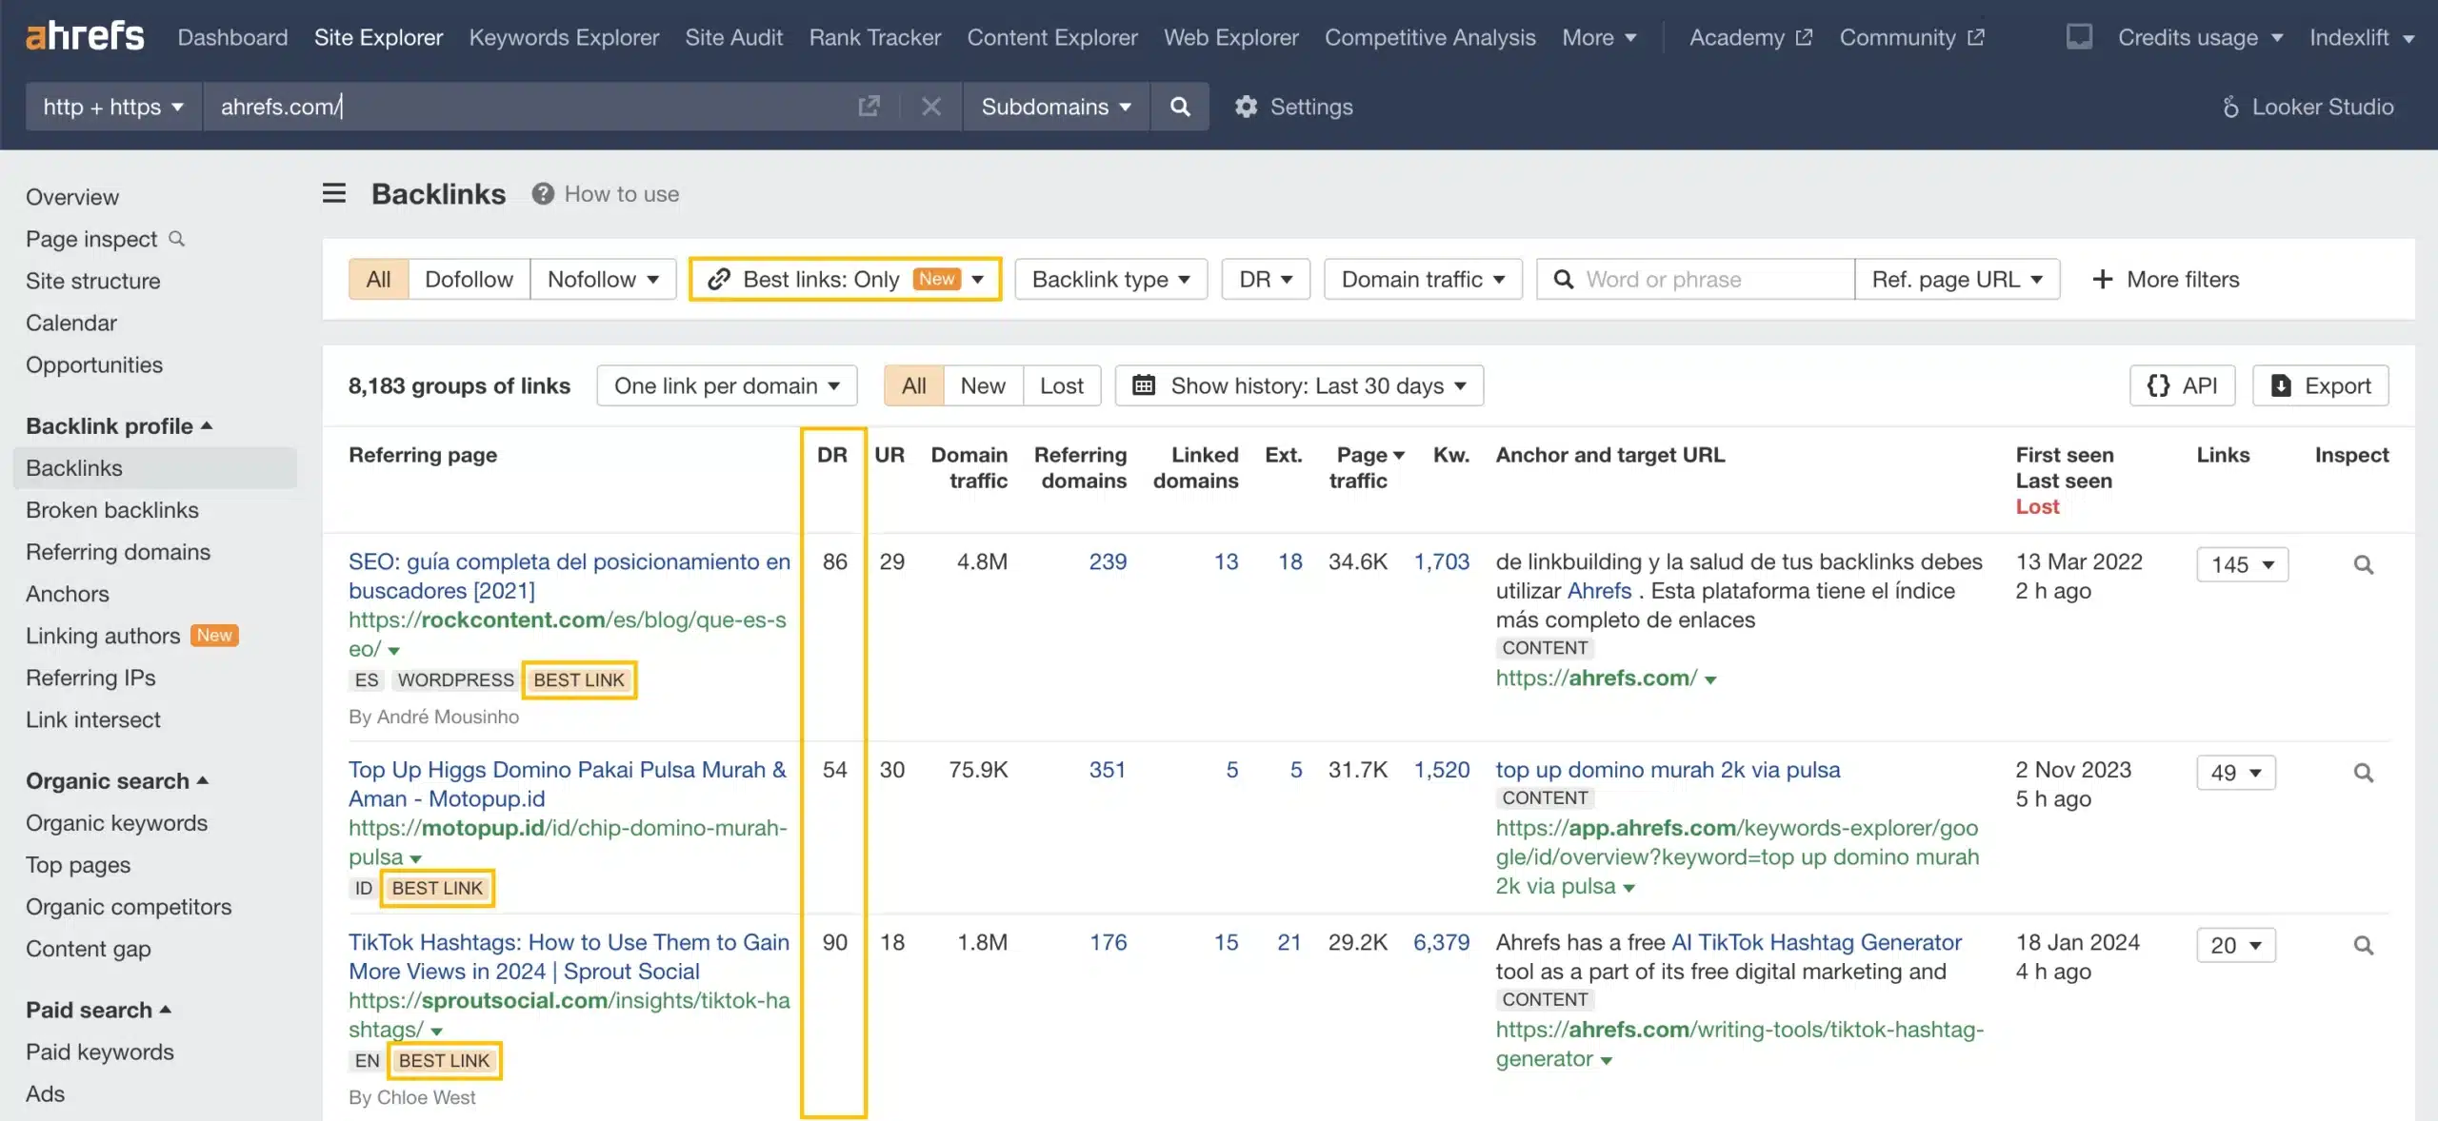Select the Dofollow filter
Viewport: 2438px width, 1121px height.
click(x=469, y=279)
